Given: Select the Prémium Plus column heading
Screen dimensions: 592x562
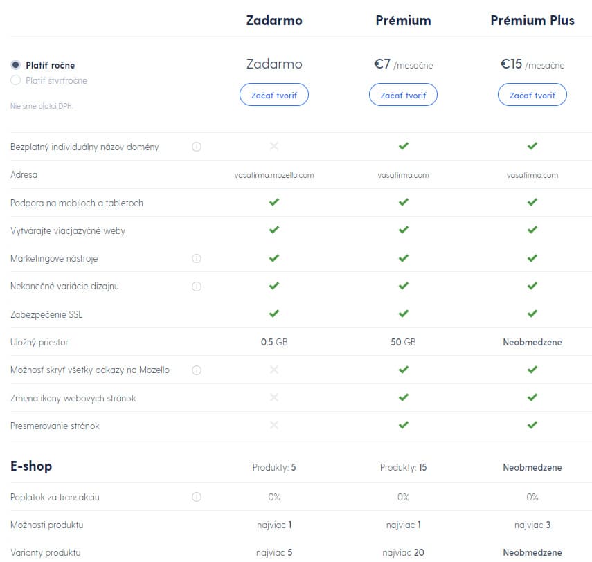Looking at the screenshot, I should pos(532,20).
